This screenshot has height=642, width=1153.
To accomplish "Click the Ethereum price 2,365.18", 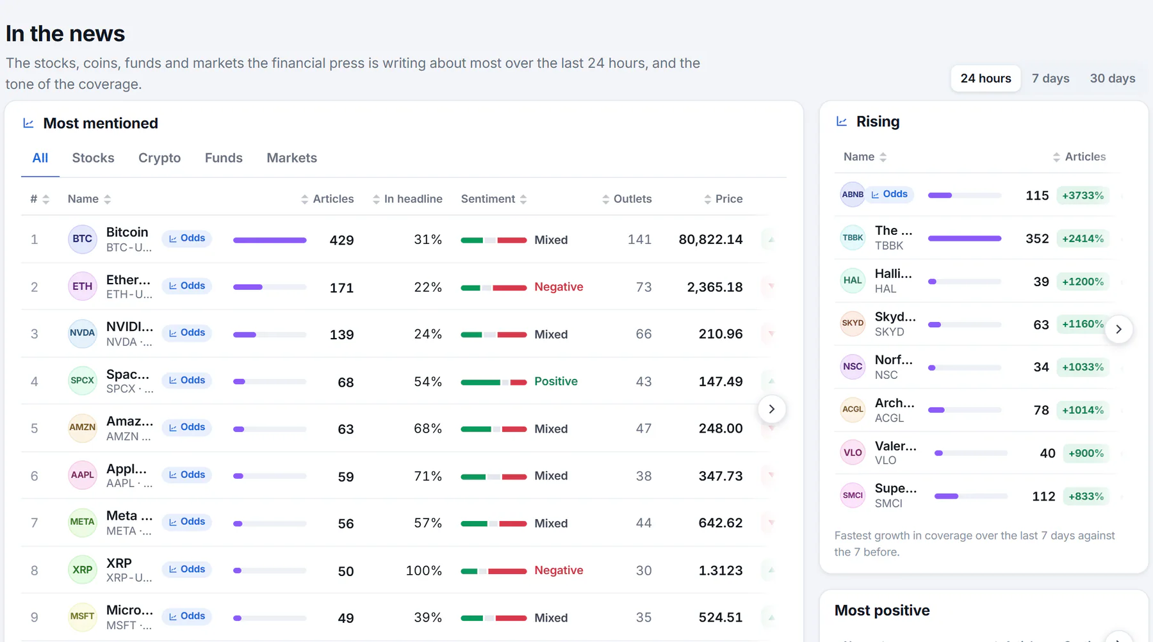I will [x=715, y=287].
